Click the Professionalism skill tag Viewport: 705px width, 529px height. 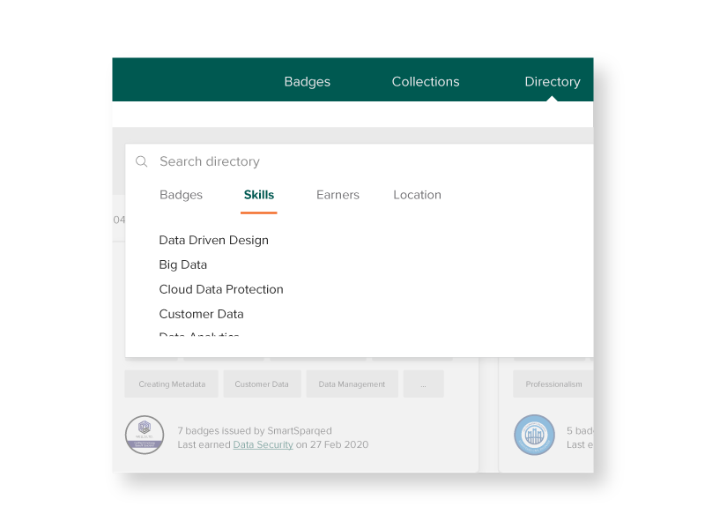(x=553, y=384)
